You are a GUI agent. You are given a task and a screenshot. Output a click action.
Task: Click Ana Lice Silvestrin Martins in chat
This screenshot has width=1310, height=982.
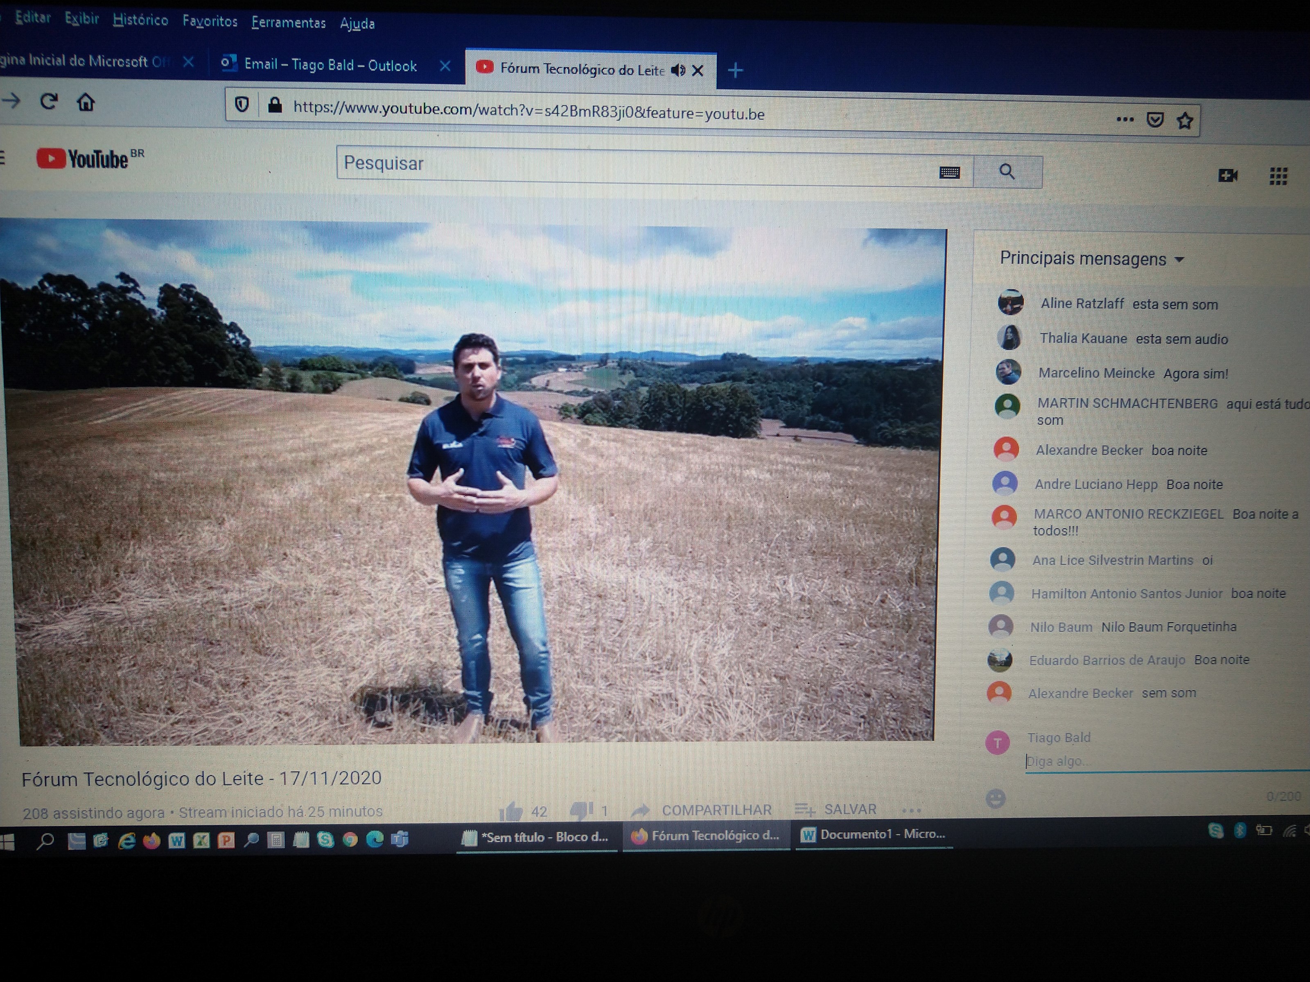pyautogui.click(x=1112, y=560)
